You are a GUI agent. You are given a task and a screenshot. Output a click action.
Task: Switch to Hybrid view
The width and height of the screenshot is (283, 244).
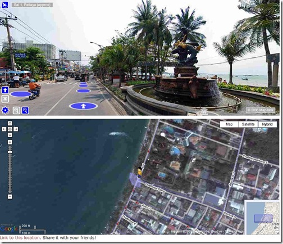[267, 124]
